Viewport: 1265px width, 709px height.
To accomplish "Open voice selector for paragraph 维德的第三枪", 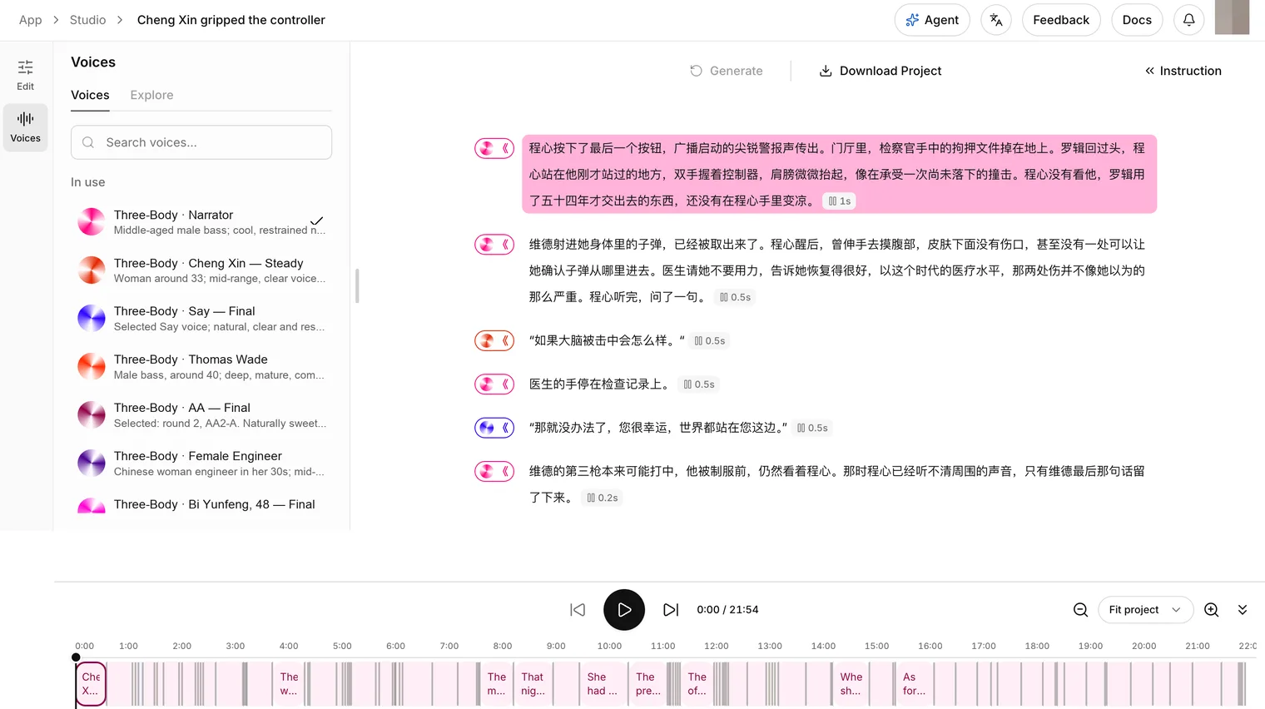I will tap(494, 472).
